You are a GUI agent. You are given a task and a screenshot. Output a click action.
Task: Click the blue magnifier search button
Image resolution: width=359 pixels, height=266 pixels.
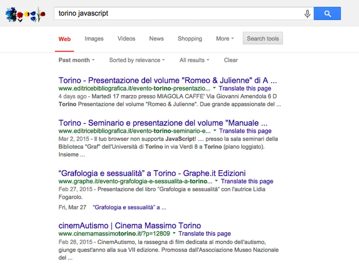[327, 14]
